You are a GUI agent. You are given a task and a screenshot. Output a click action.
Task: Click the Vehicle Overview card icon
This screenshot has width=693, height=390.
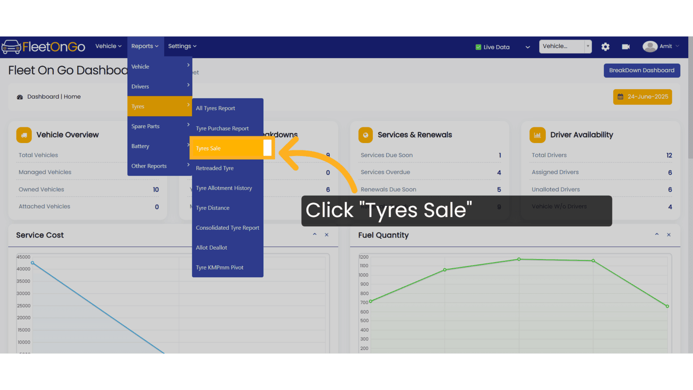click(24, 135)
